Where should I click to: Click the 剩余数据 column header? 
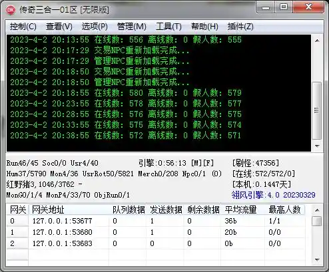click(x=203, y=209)
